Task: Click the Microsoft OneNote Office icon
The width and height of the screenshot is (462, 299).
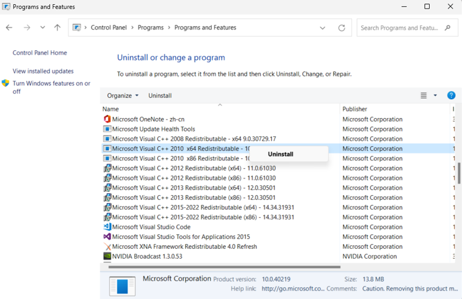Action: pyautogui.click(x=107, y=119)
